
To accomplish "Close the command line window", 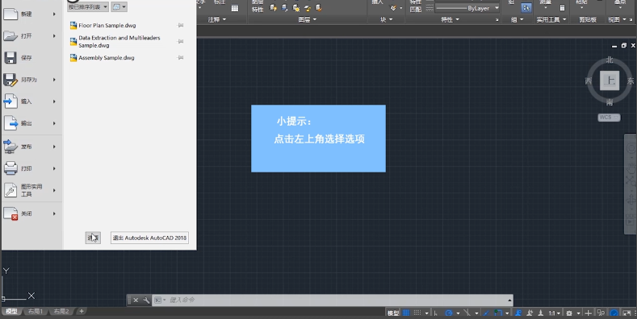I will [136, 300].
